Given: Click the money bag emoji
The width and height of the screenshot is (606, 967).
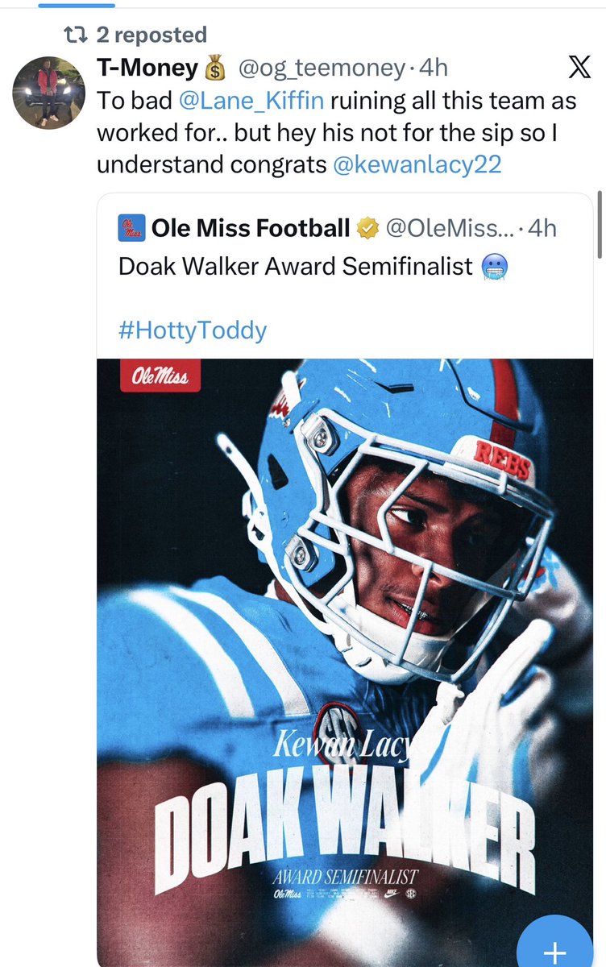Looking at the screenshot, I should point(215,69).
